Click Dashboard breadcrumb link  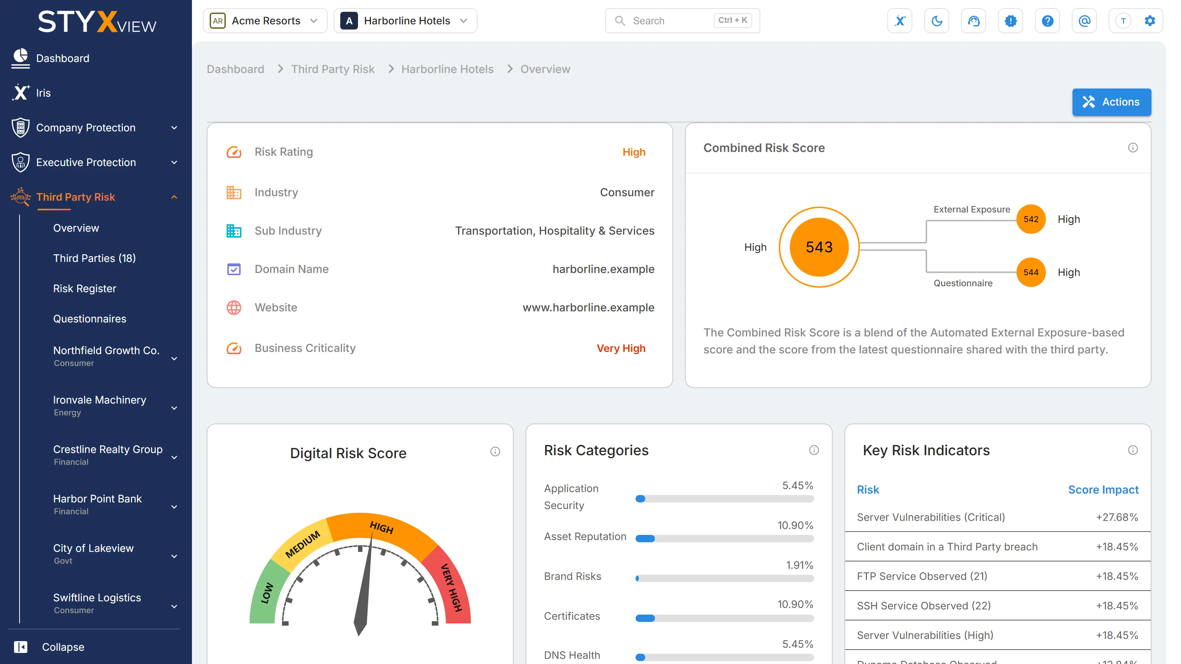pos(235,69)
